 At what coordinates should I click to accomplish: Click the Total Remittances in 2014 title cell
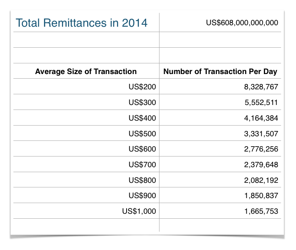[81, 23]
